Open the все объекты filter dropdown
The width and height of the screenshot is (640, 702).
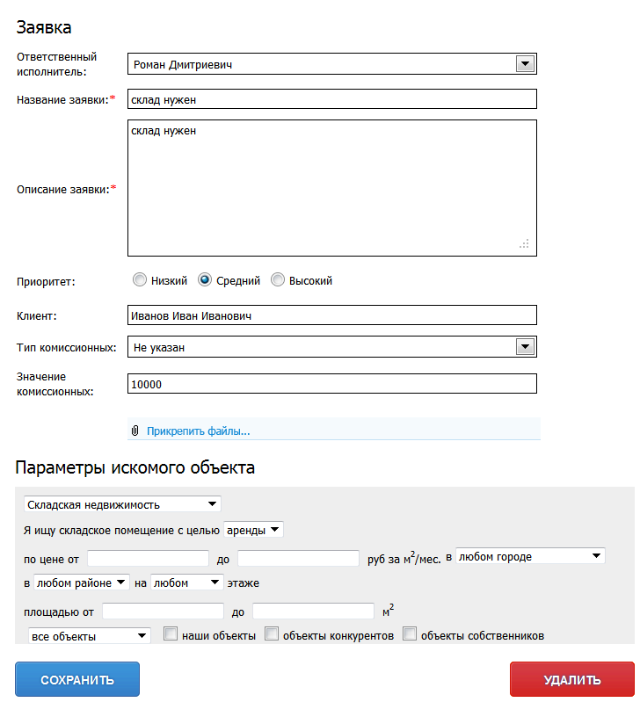coord(89,636)
